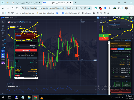Open a new browser tab
Screen dimensions: 134x100
click(75, 3)
